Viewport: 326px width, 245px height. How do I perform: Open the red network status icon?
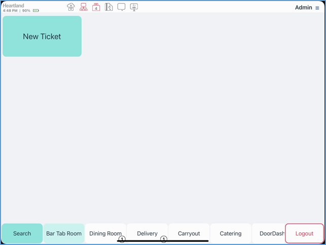[x=84, y=7]
